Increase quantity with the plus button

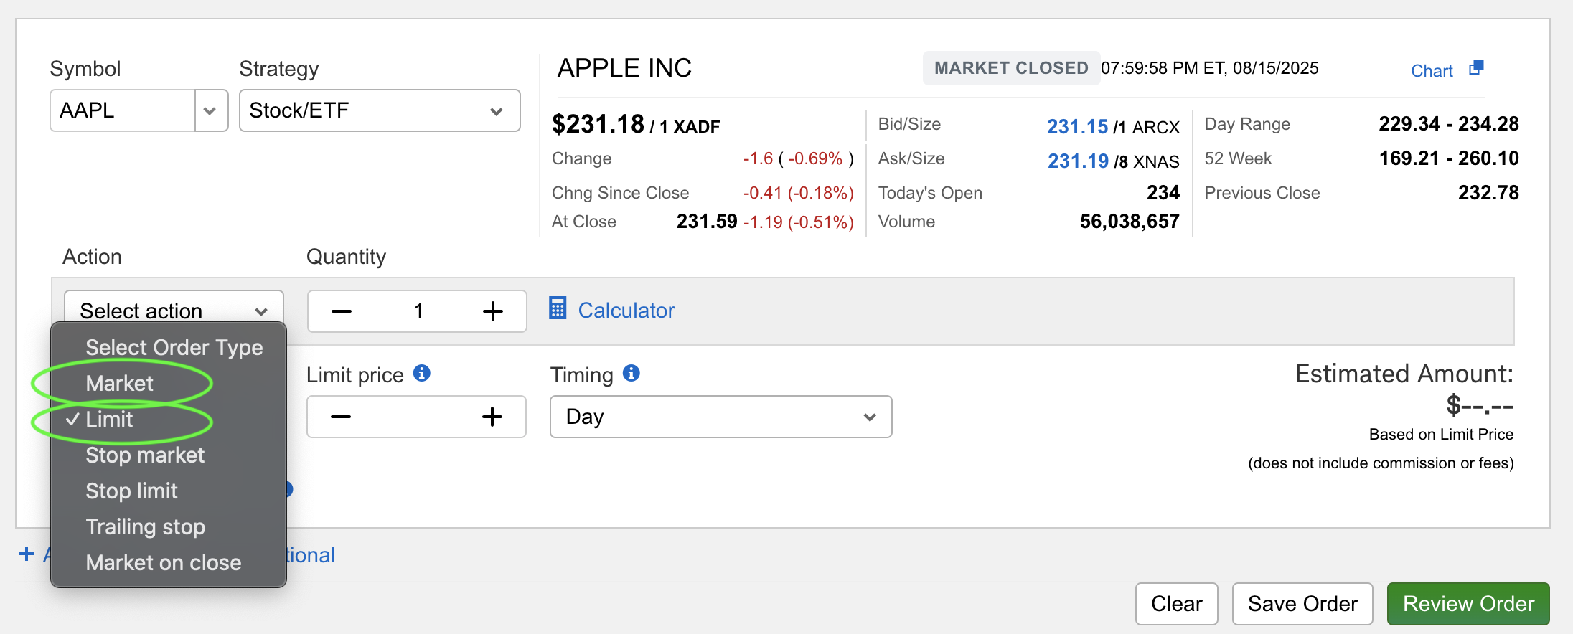[x=492, y=311]
